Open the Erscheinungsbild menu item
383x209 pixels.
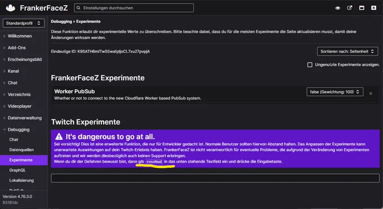point(25,59)
